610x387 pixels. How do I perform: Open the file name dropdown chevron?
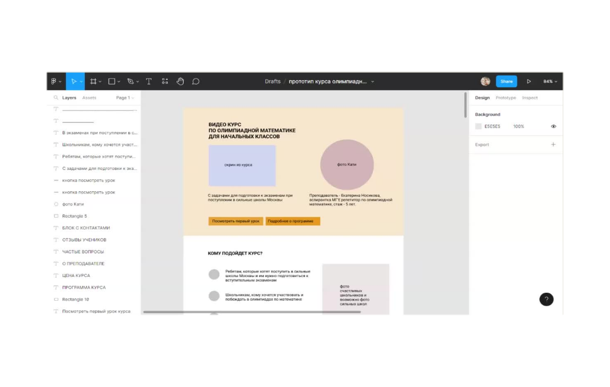pyautogui.click(x=373, y=81)
